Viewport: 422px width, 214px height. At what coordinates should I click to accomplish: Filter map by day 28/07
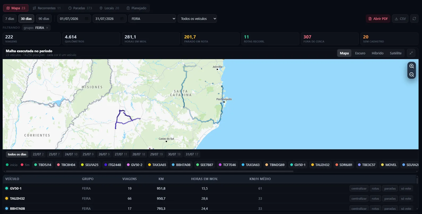coord(139,154)
